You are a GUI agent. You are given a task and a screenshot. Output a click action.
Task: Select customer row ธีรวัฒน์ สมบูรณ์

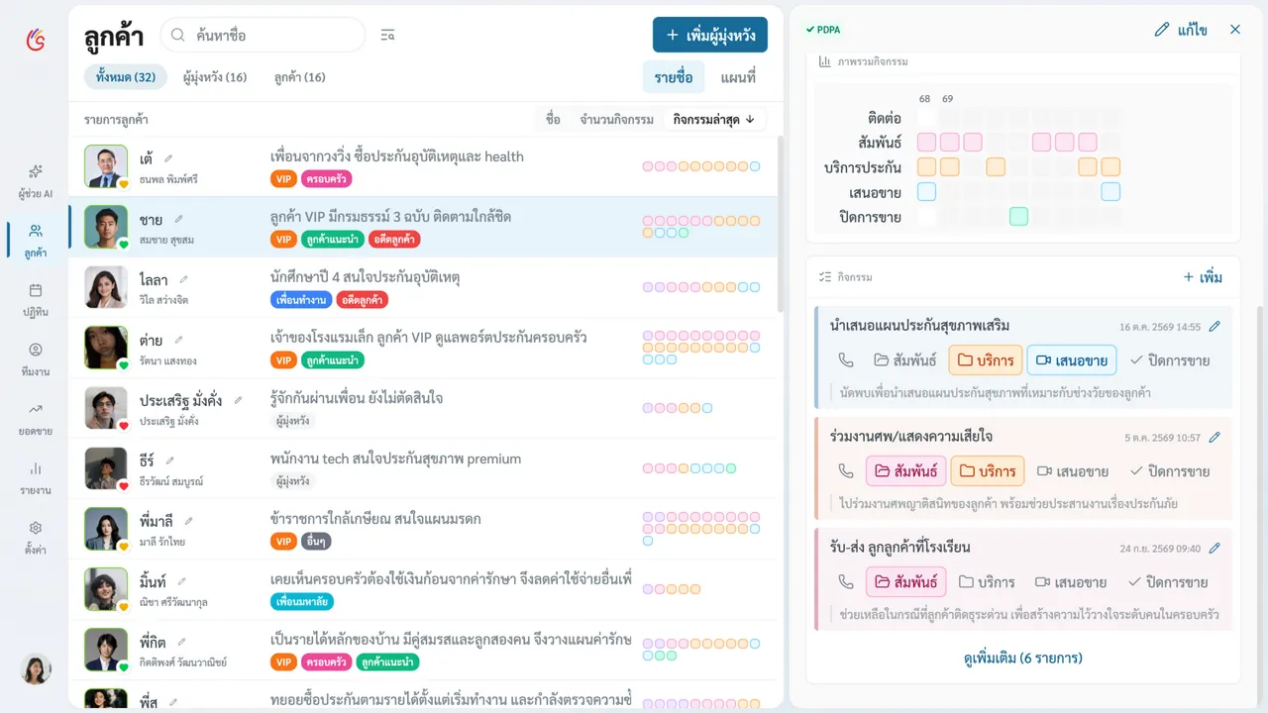tap(423, 468)
